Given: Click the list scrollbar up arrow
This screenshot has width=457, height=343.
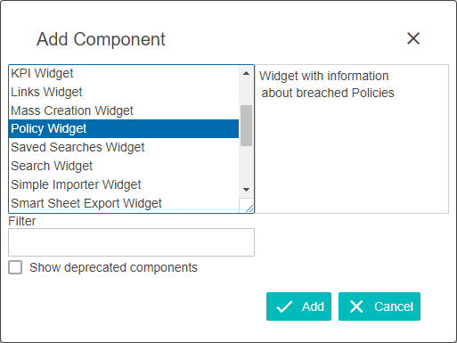Looking at the screenshot, I should pyautogui.click(x=246, y=73).
